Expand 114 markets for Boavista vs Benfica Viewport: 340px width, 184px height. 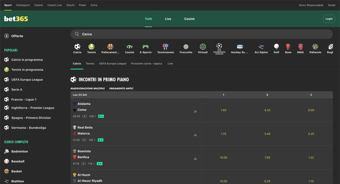[x=91, y=164]
